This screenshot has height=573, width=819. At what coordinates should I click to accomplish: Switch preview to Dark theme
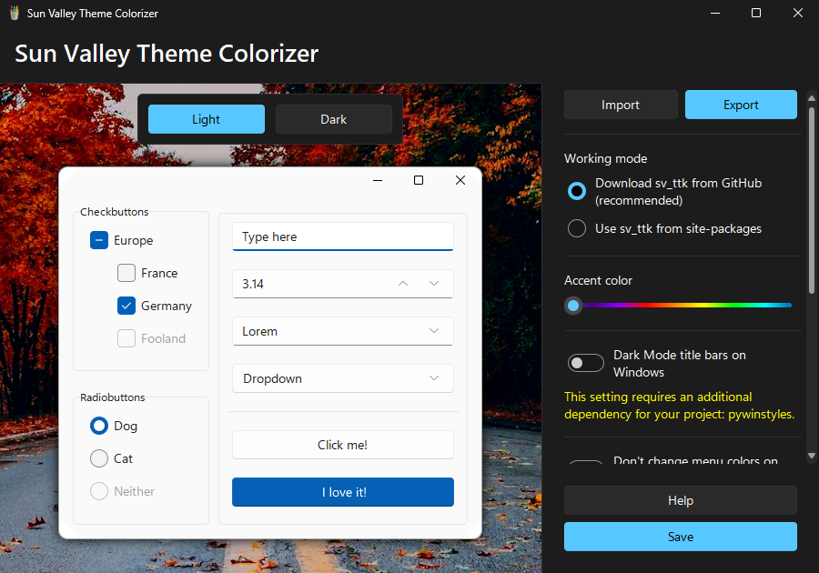coord(334,119)
